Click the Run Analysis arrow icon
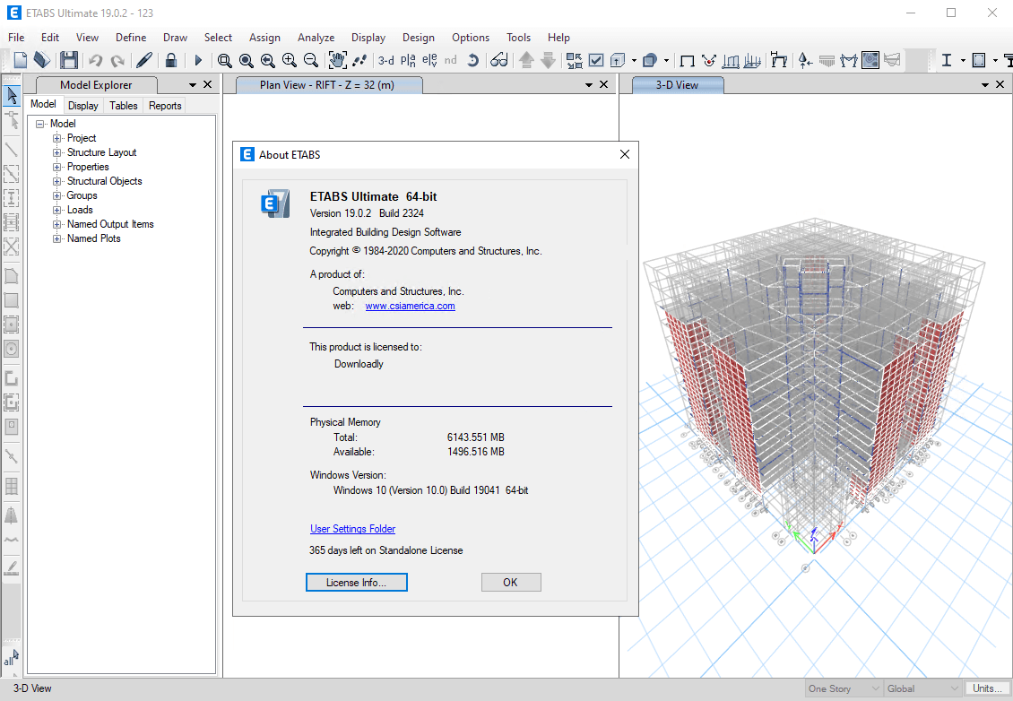 [x=198, y=61]
